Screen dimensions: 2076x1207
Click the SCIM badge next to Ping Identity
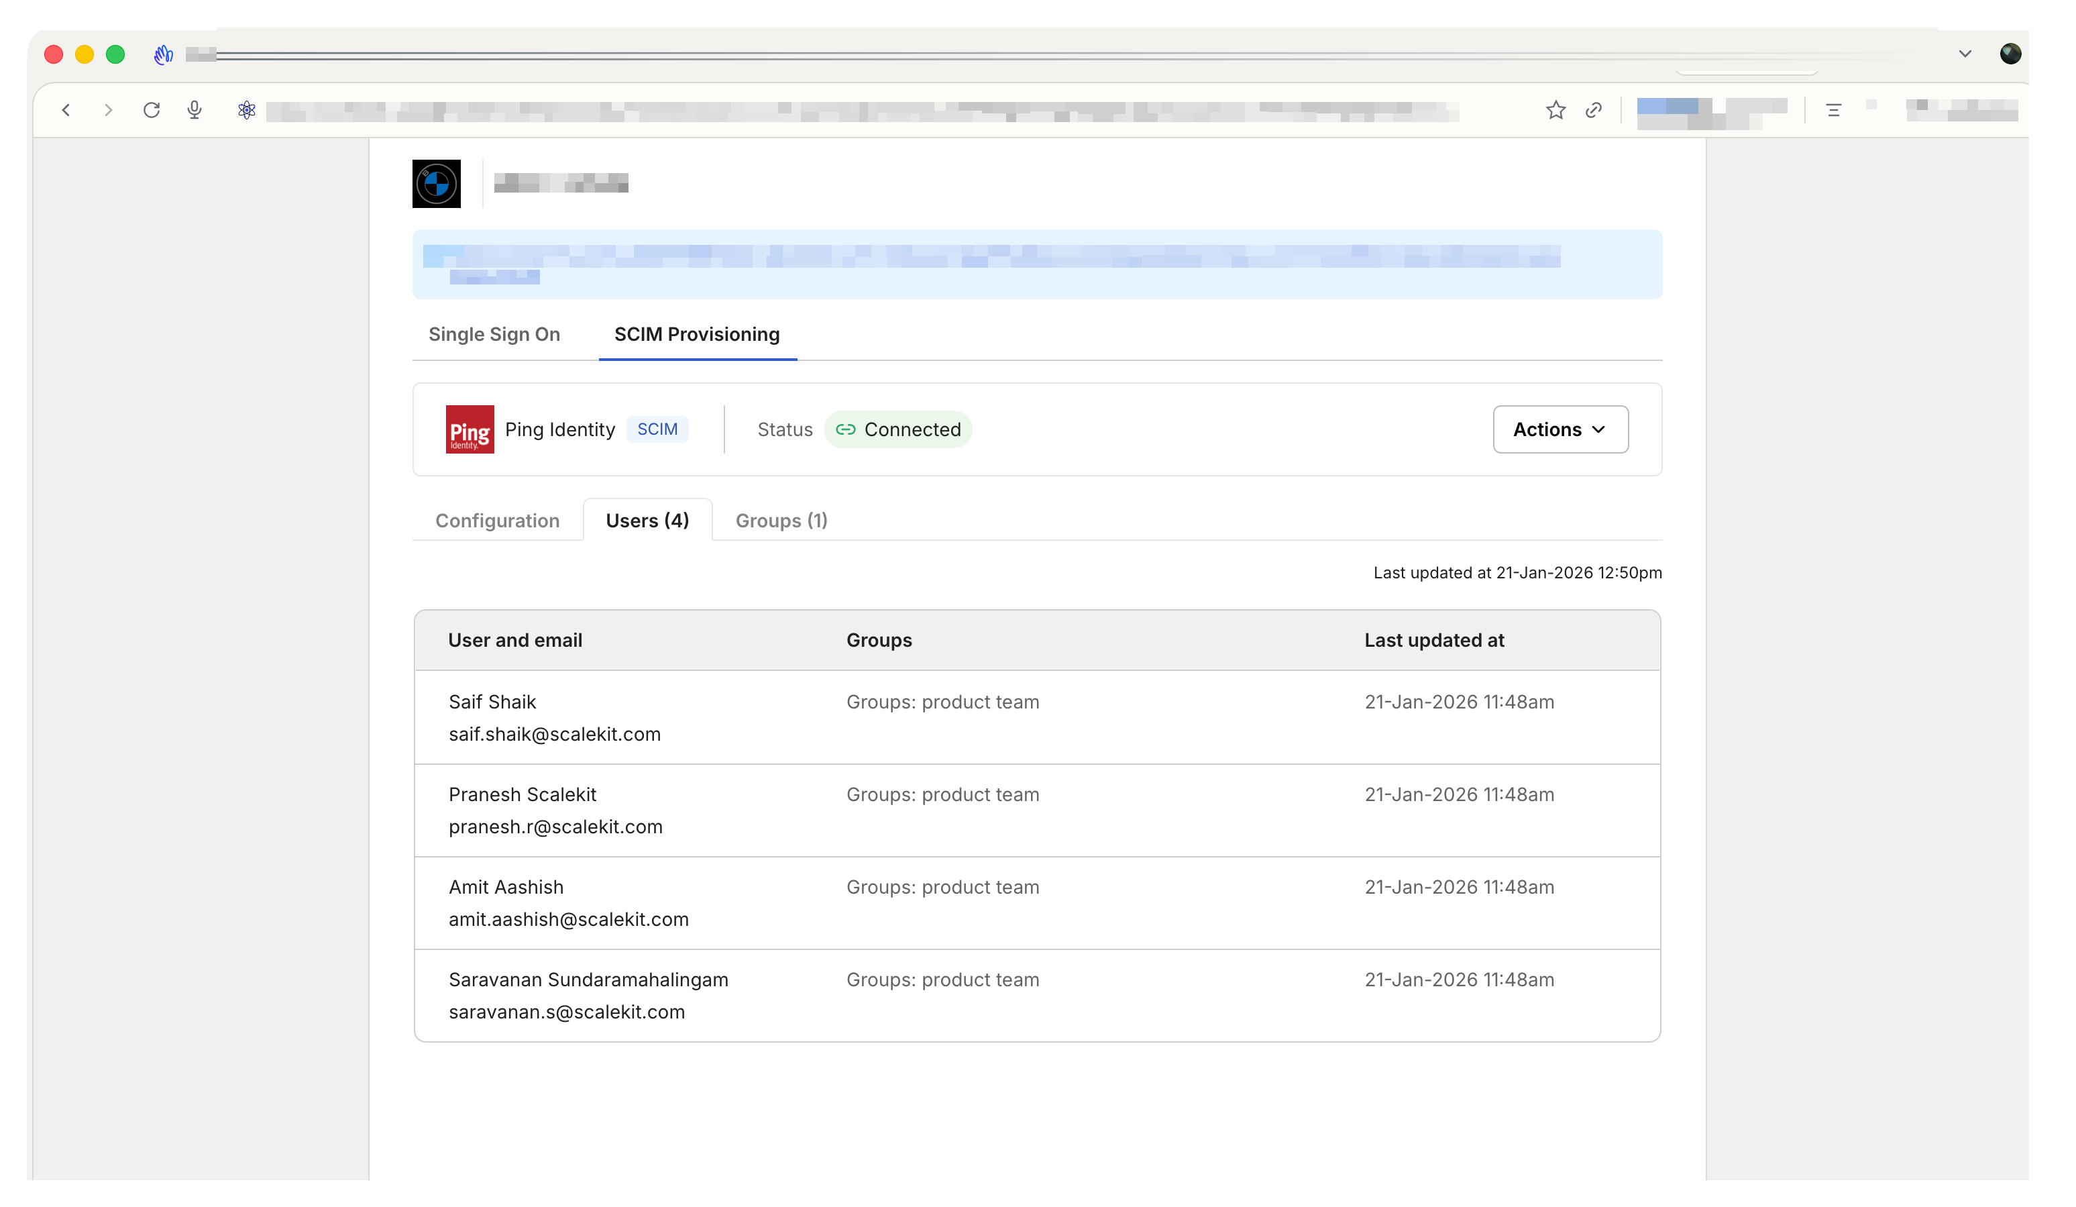(x=657, y=429)
